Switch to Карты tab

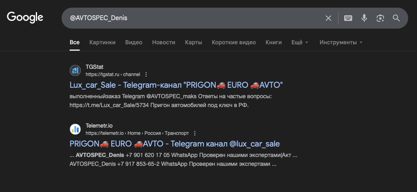pyautogui.click(x=194, y=42)
